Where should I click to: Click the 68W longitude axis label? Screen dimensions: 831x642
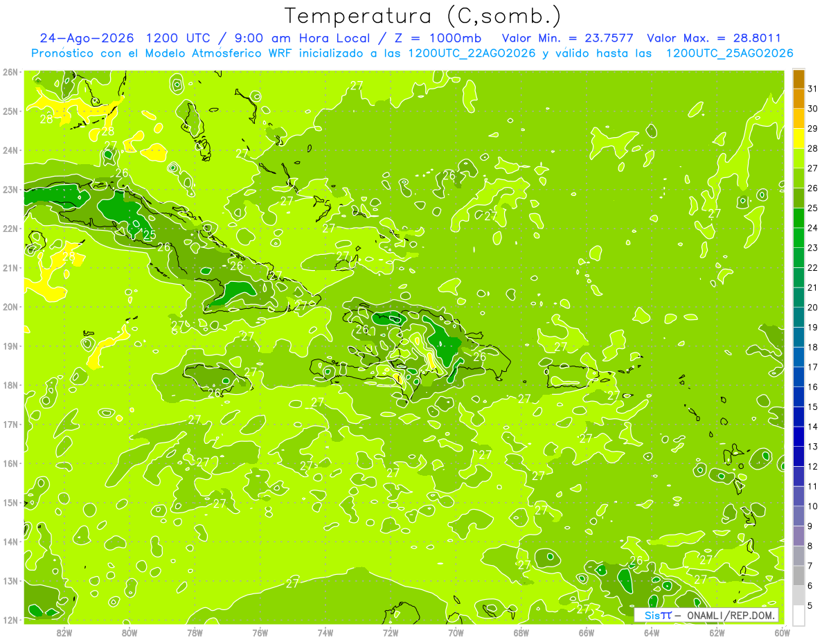(521, 632)
